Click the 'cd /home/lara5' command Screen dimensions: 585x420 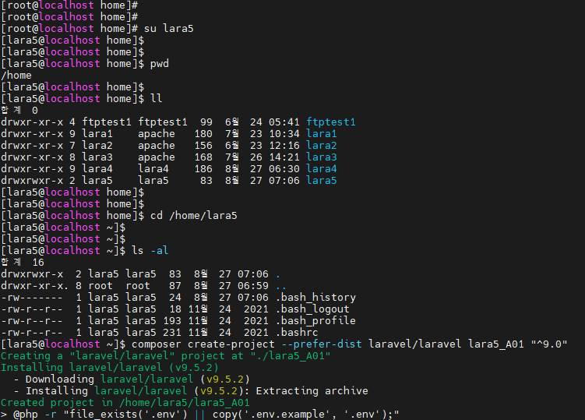[x=194, y=216]
